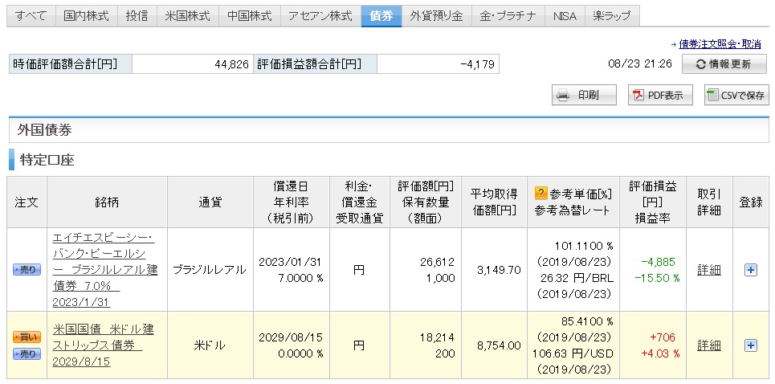Click the 時価評価額合計 value 44,826
This screenshot has height=384, width=775.
(232, 63)
